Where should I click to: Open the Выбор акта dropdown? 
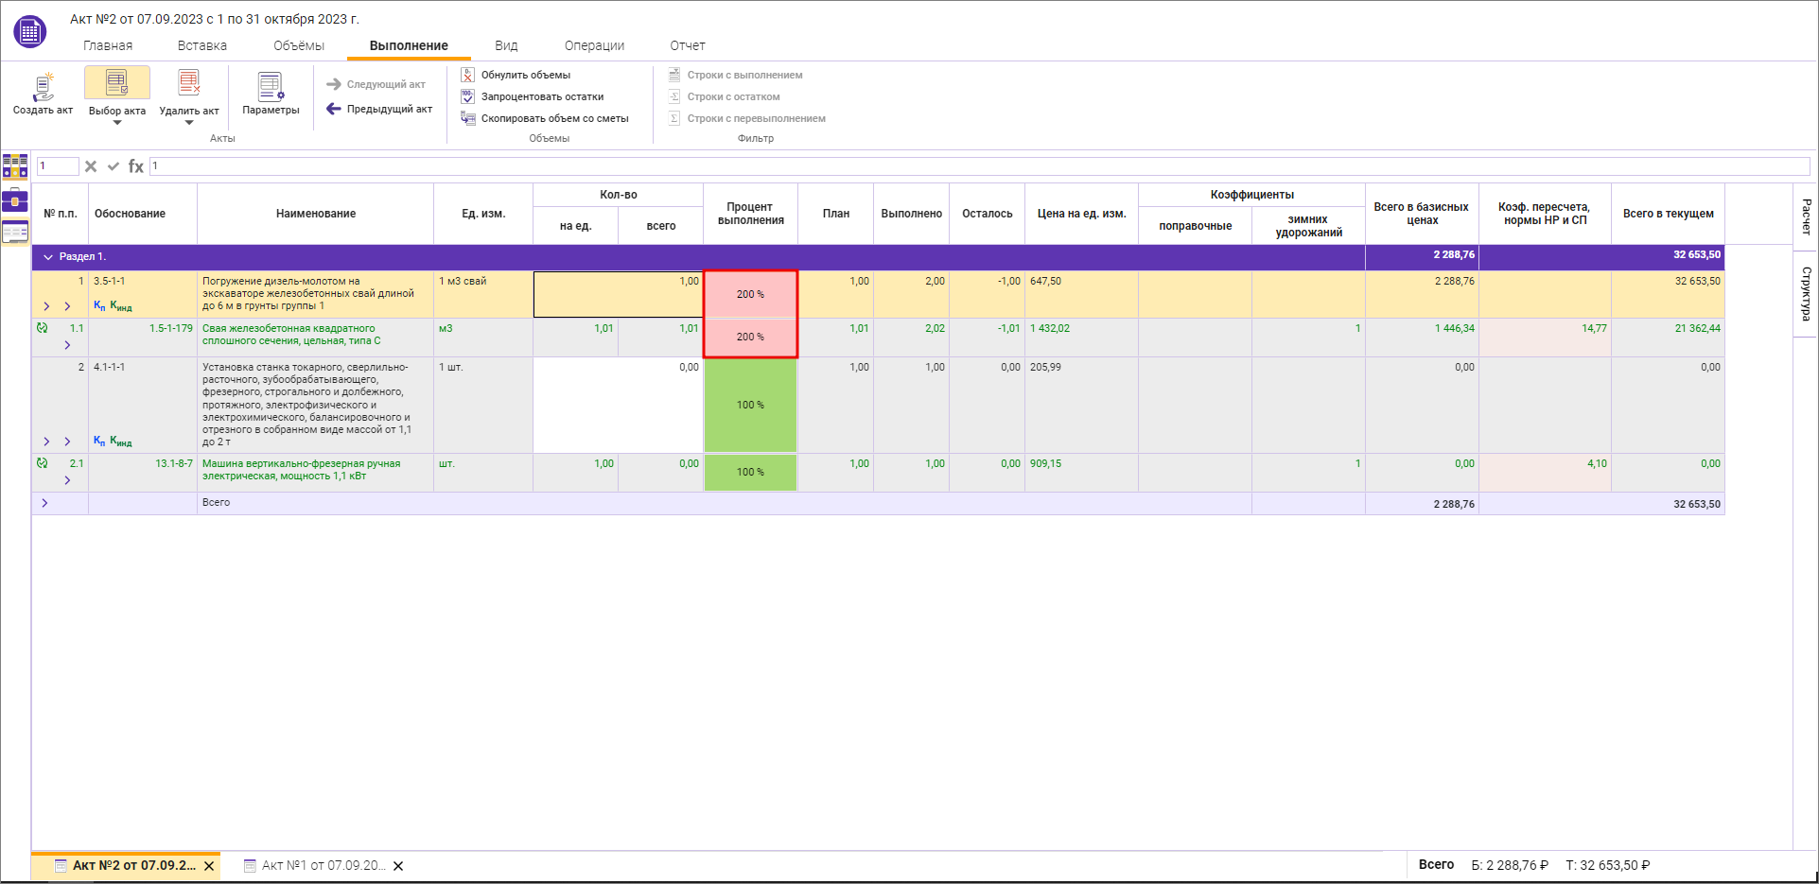[x=117, y=122]
